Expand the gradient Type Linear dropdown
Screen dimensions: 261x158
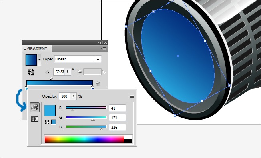[98, 59]
